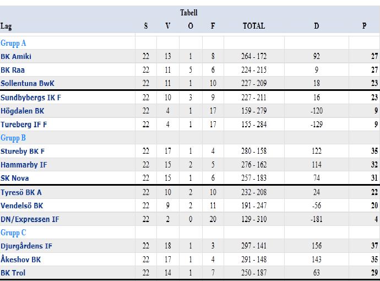Screen dimensions: 380x281
Task: Open Stureby BK F team page
Action: pyautogui.click(x=23, y=152)
